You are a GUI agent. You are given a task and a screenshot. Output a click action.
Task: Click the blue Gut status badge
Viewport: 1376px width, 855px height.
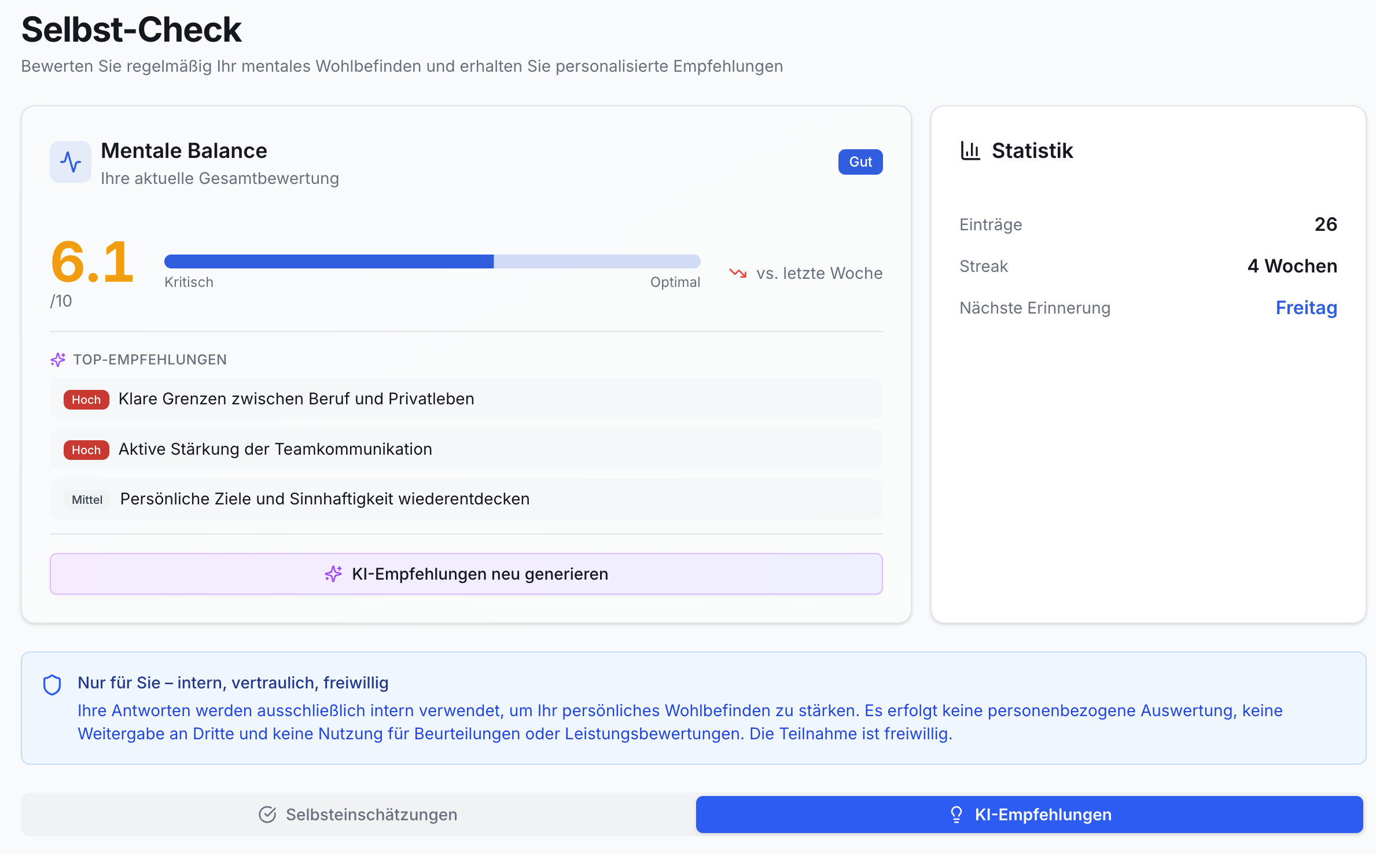(x=860, y=162)
